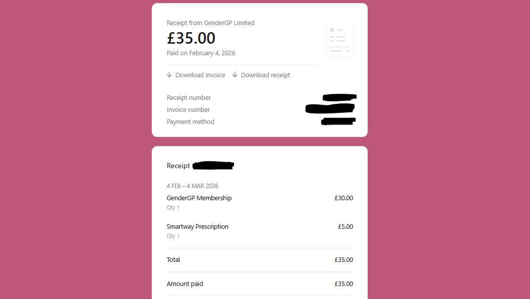Click the redacted invoice number value

(x=330, y=108)
